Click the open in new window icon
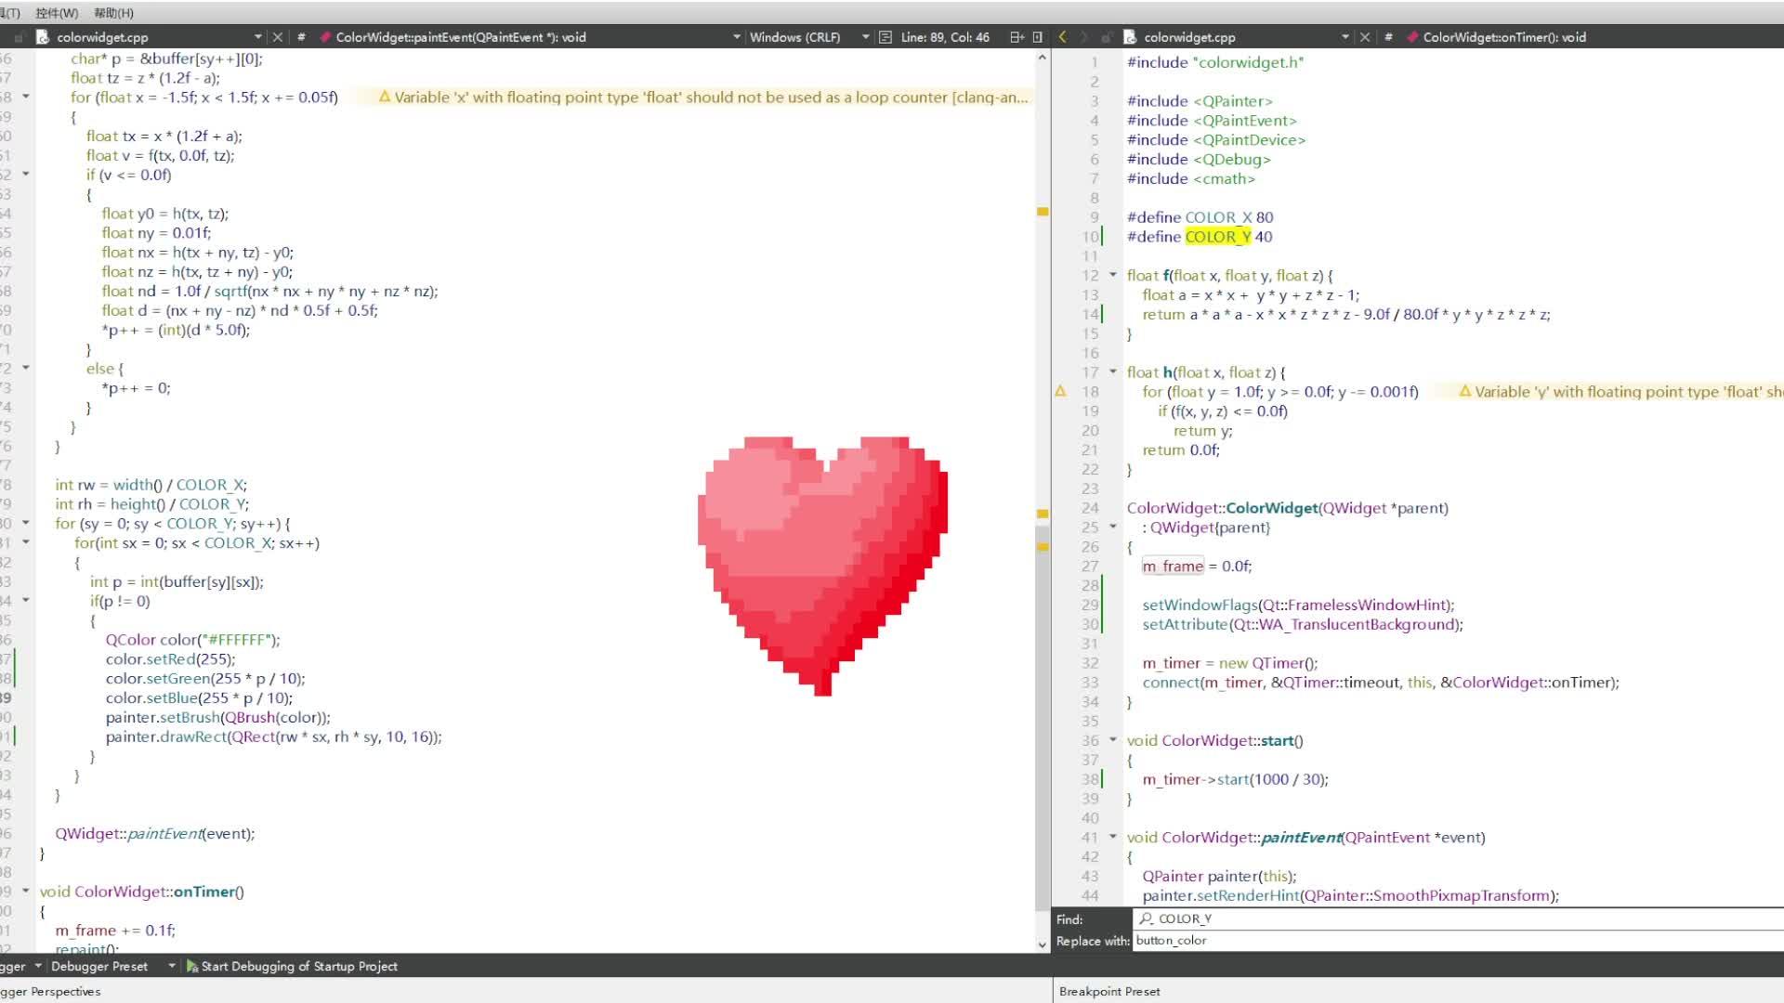This screenshot has width=1784, height=1003. tap(1038, 37)
